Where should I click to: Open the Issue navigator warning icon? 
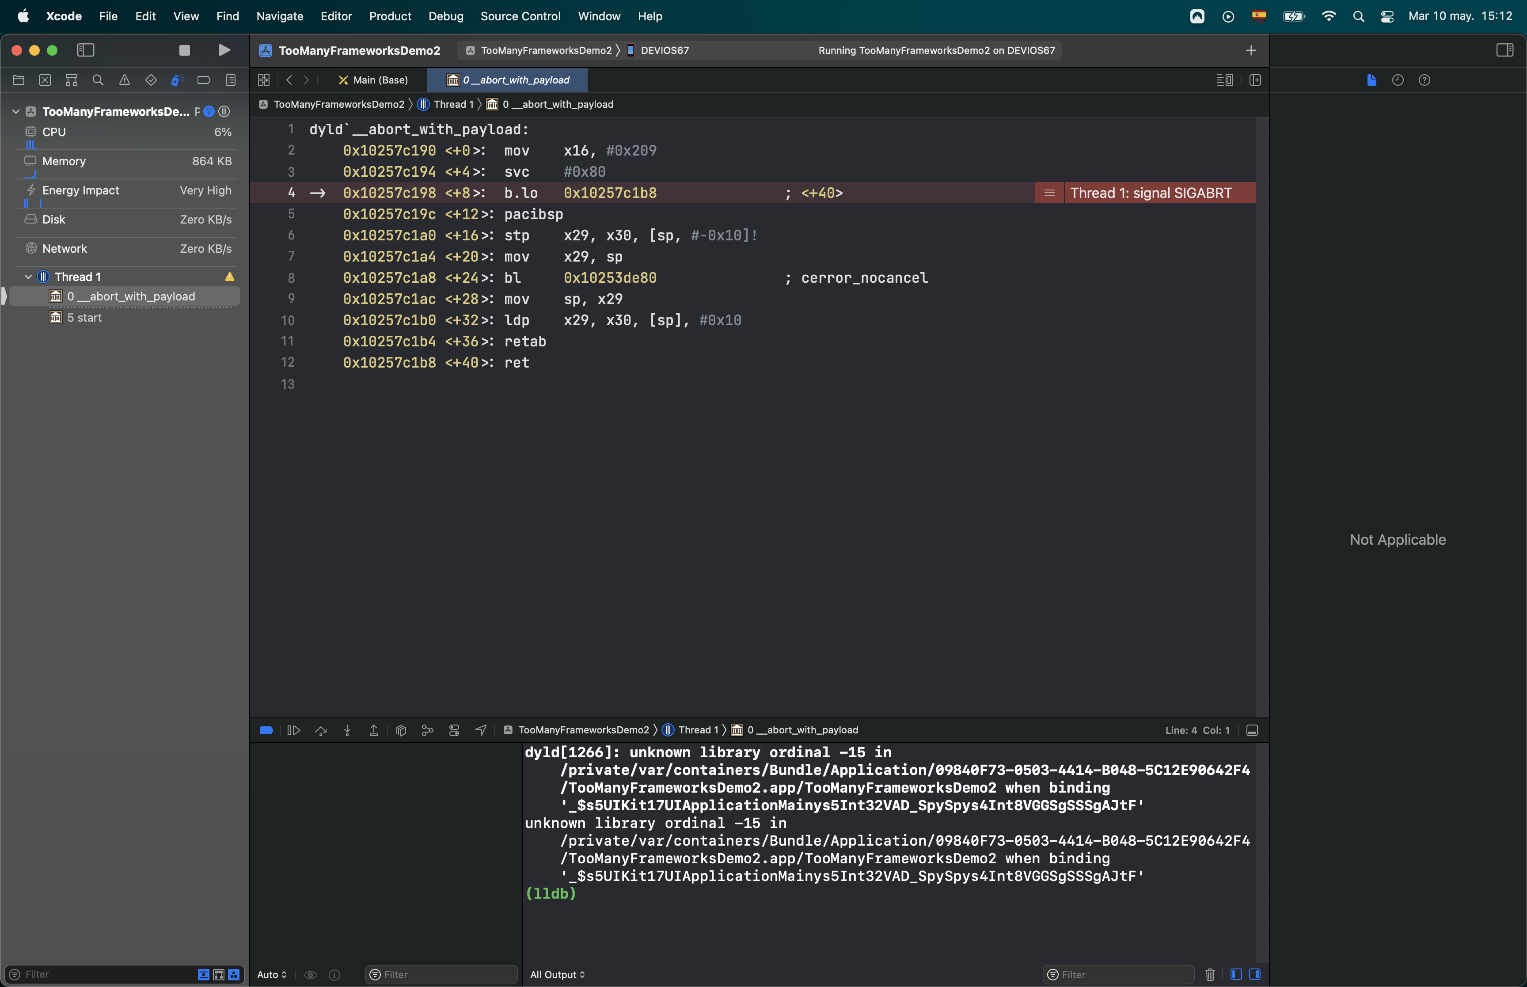point(124,80)
